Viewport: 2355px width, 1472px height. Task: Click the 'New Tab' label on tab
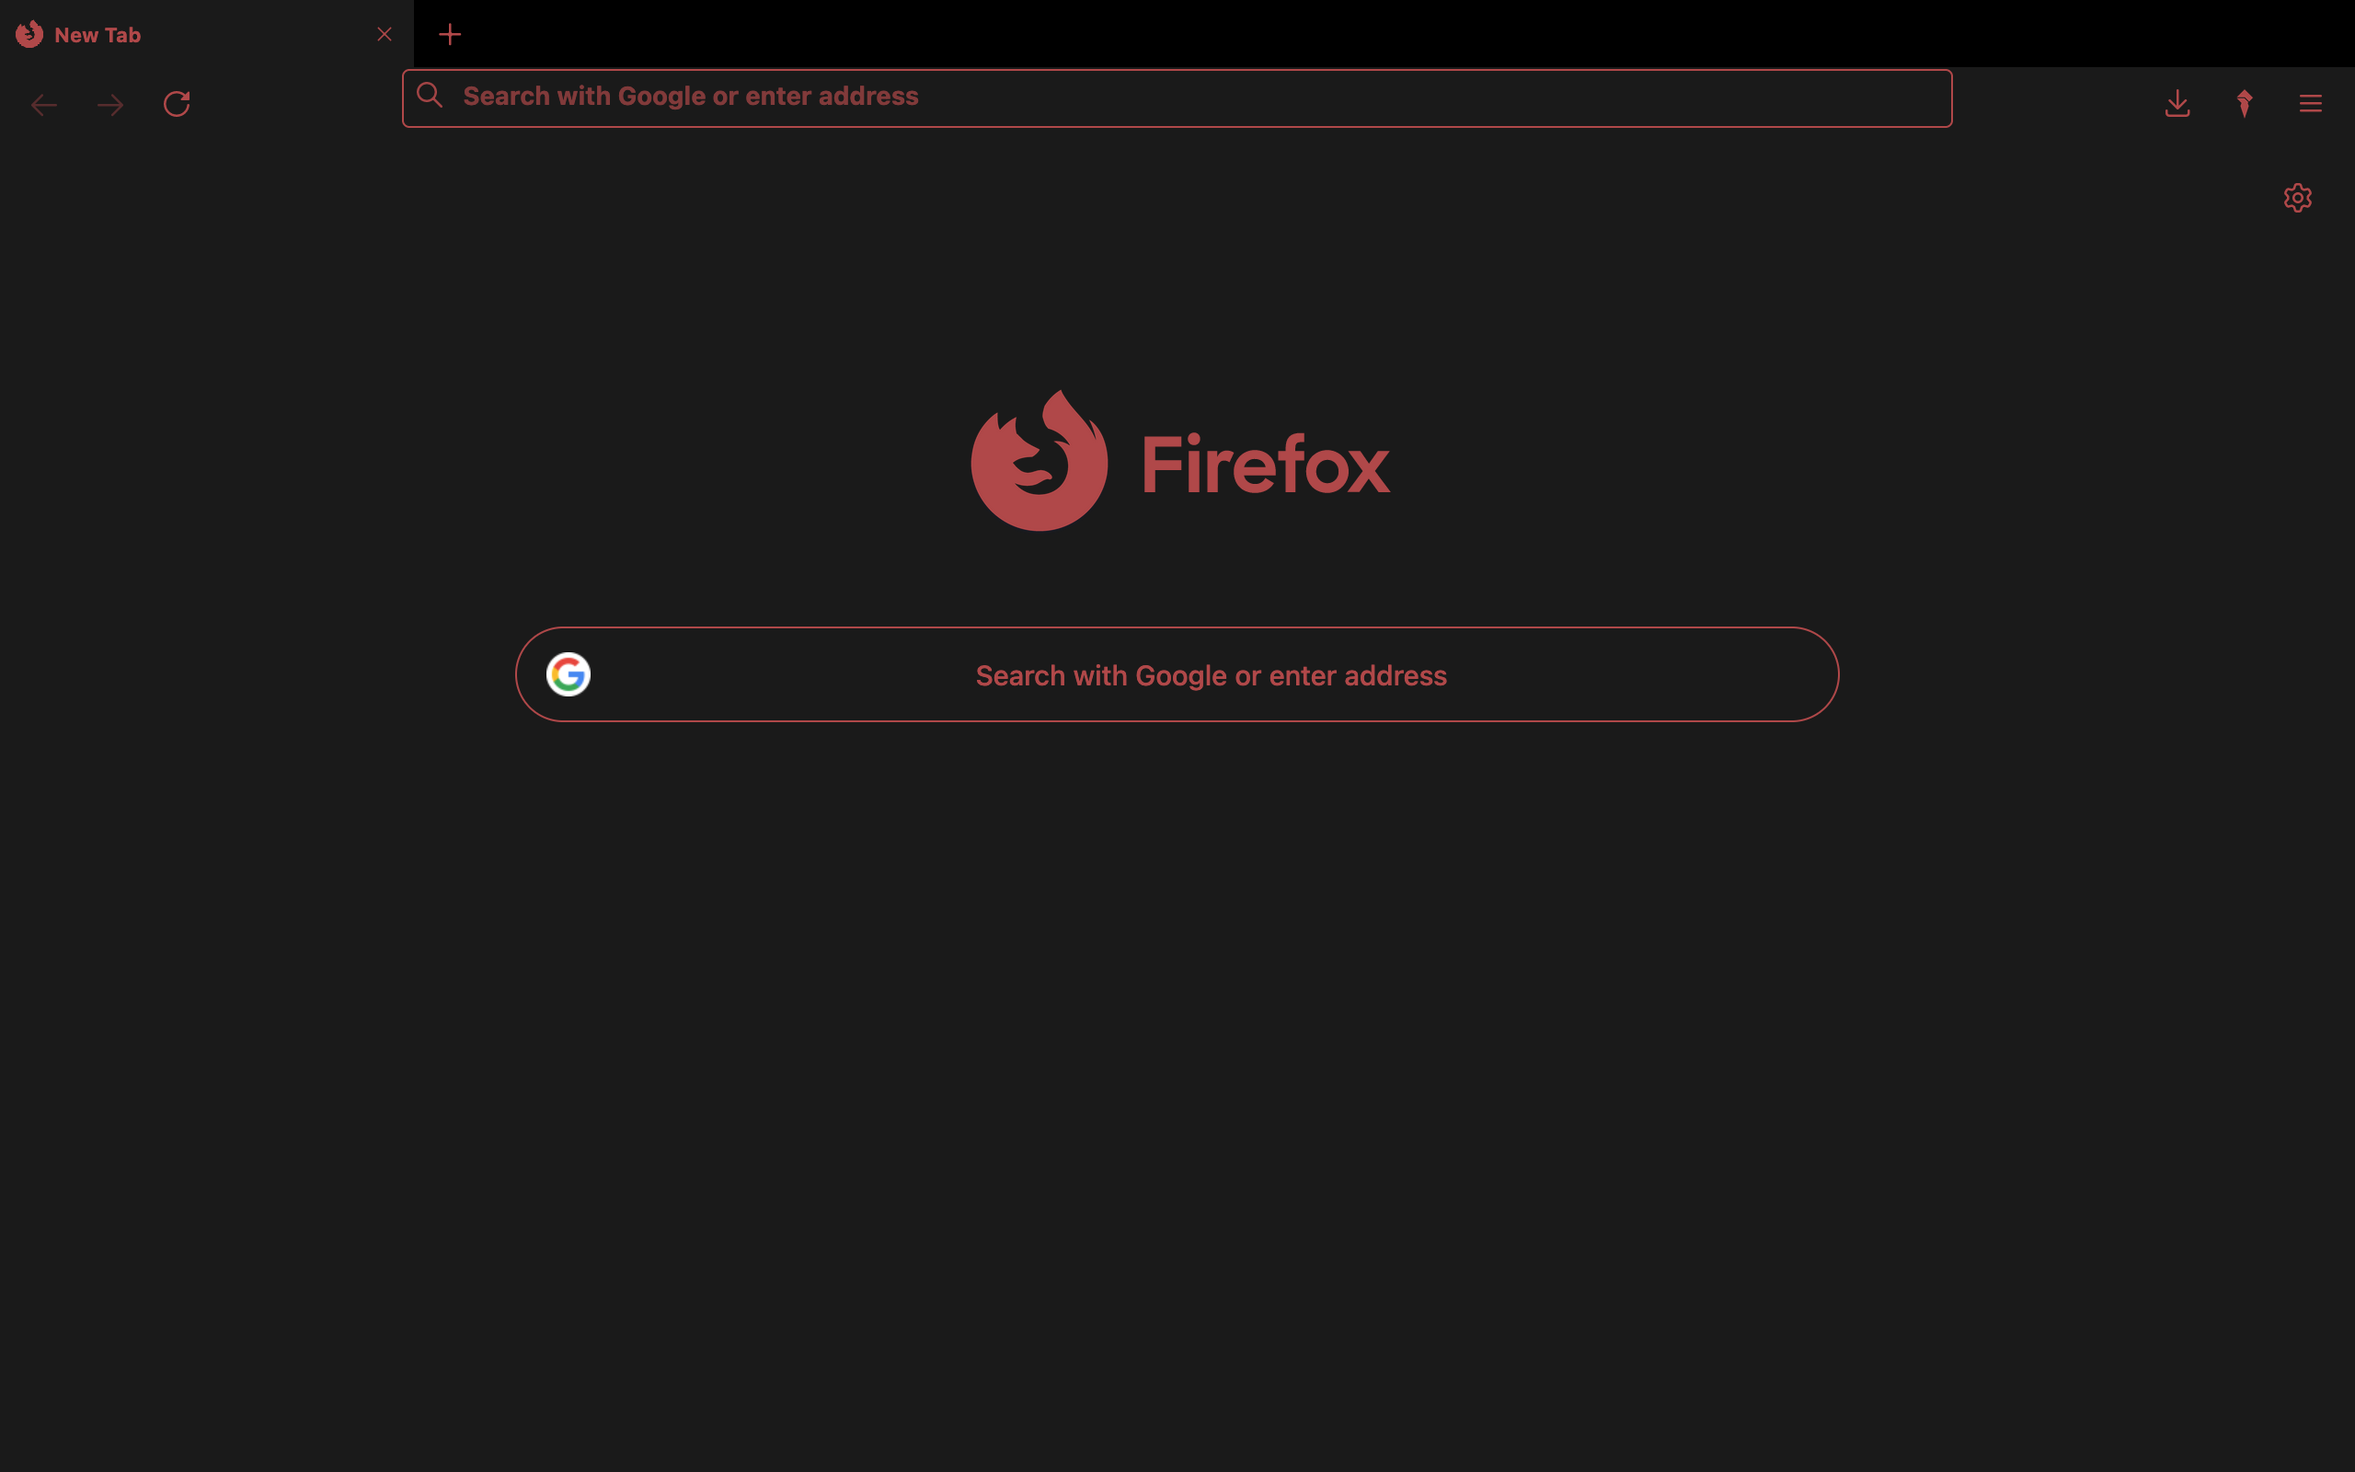click(x=97, y=32)
